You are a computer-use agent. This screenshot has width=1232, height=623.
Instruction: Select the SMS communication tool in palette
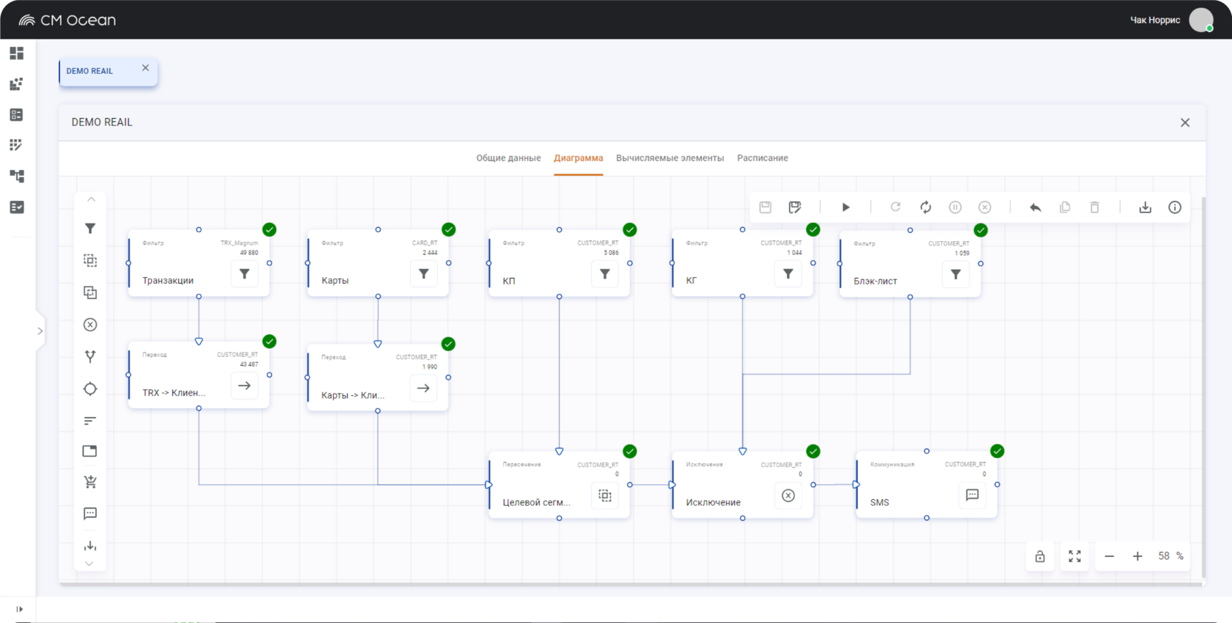[90, 514]
